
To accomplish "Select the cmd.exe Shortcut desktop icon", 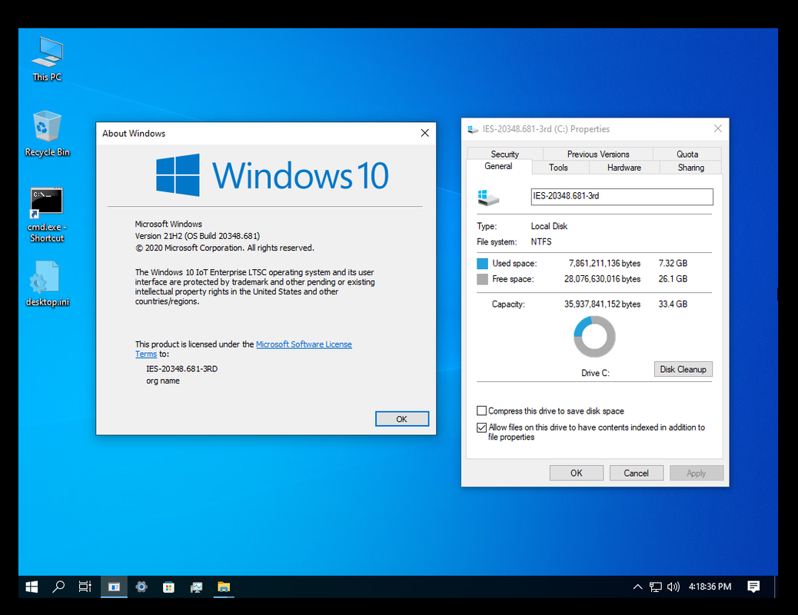I will pos(47,215).
